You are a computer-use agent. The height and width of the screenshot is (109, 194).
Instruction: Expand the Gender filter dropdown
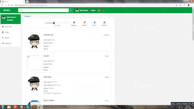[x=104, y=25]
